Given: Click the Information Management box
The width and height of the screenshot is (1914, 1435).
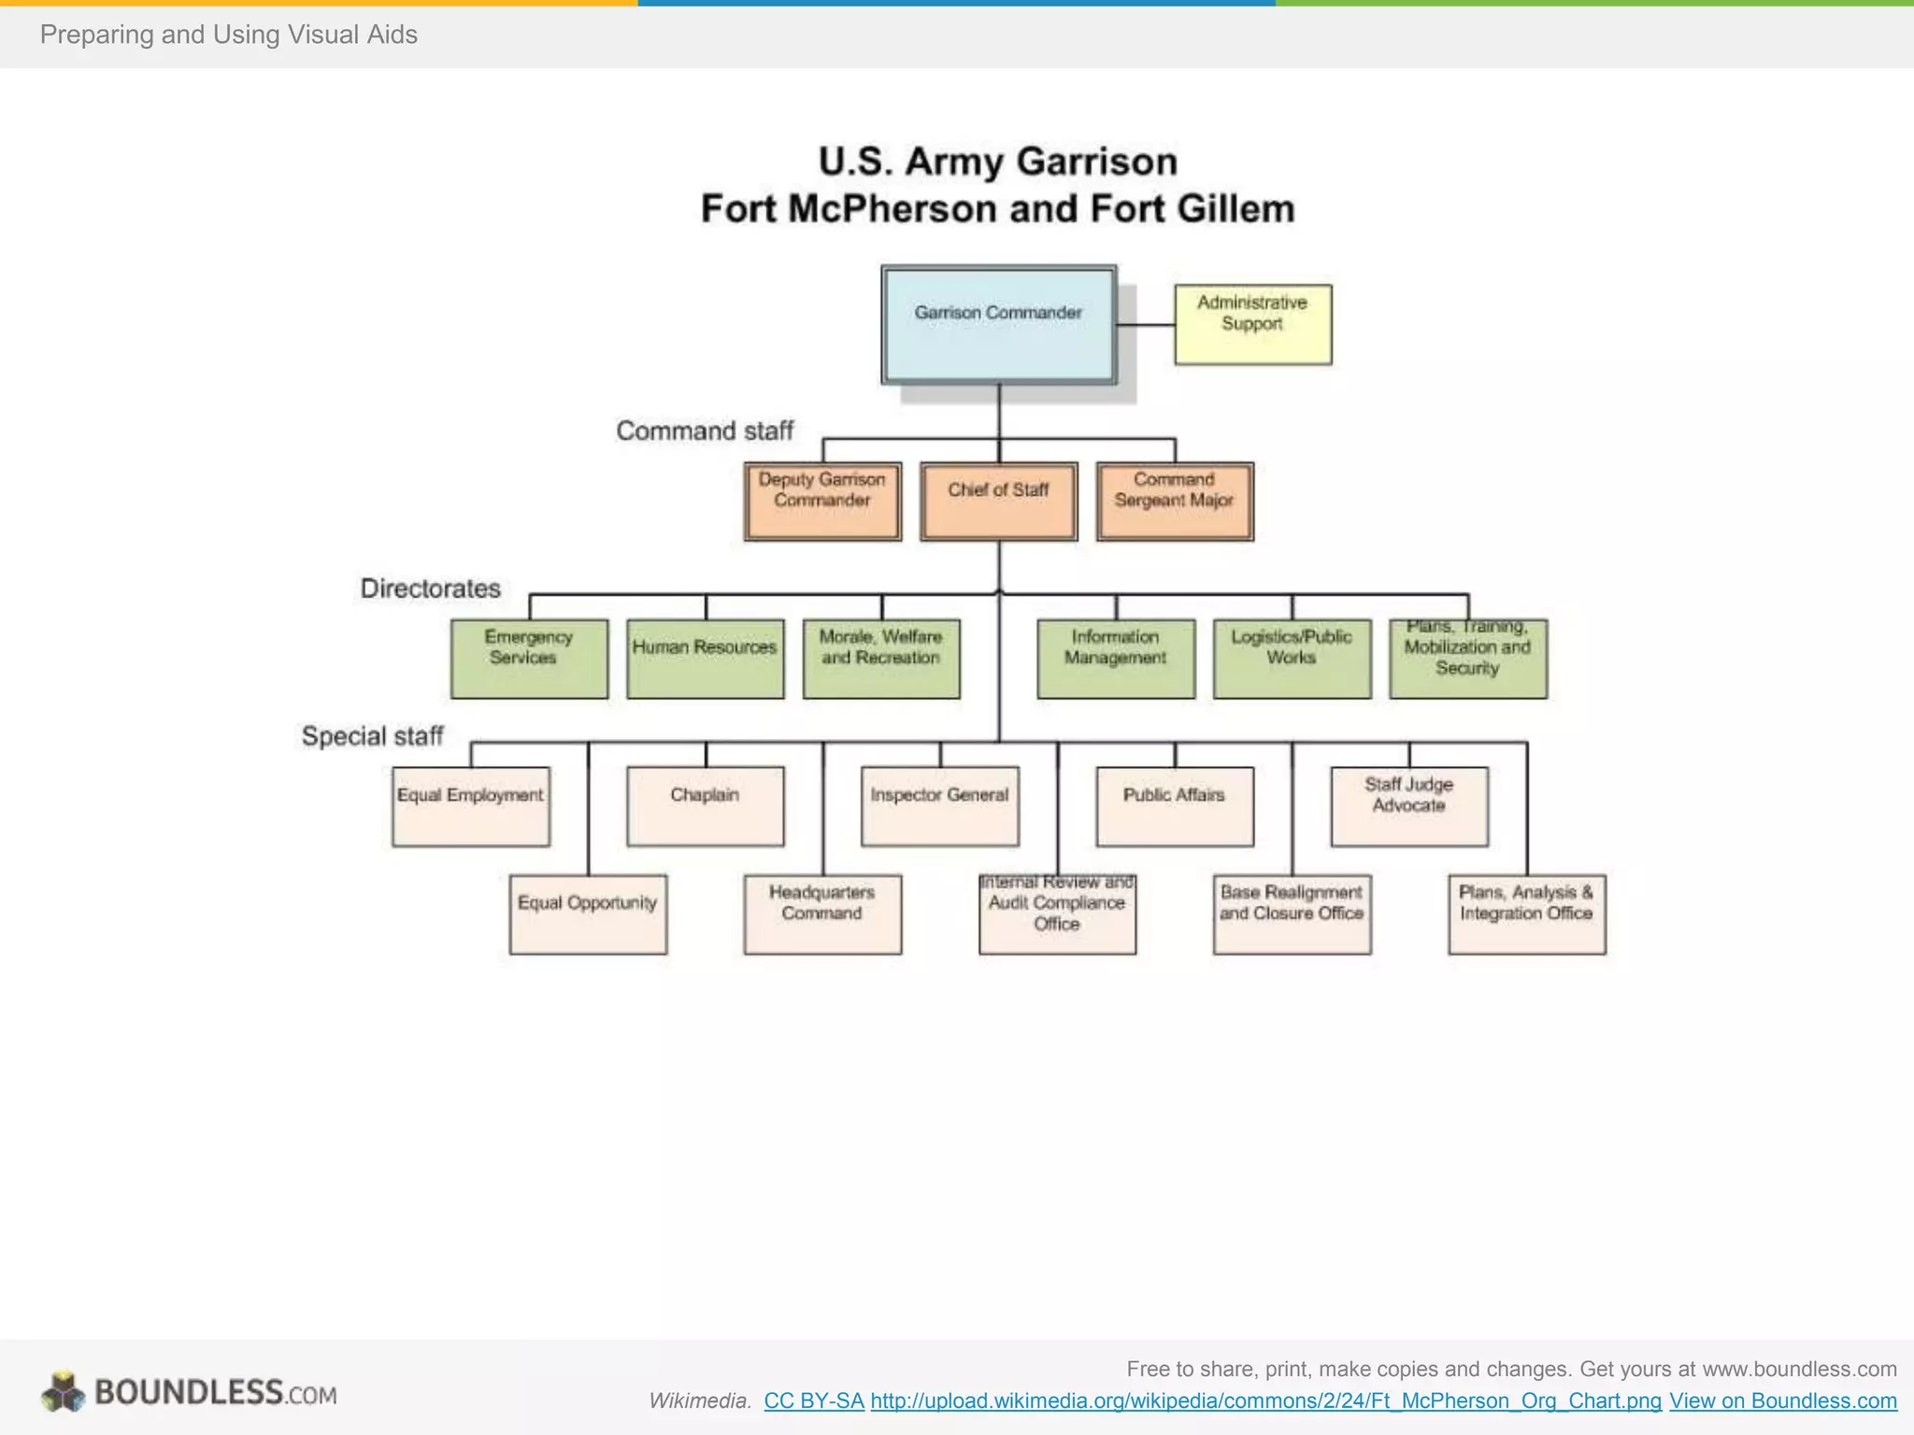Looking at the screenshot, I should (x=1115, y=659).
